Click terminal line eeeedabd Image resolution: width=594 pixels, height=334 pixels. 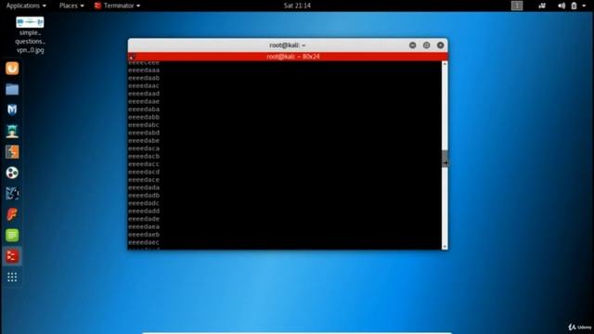pos(144,133)
